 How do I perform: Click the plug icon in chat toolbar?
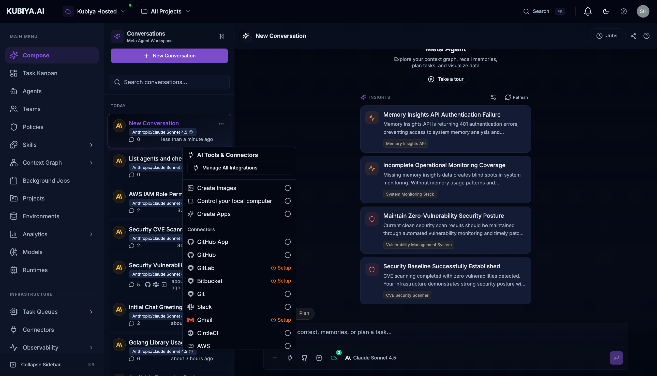(290, 358)
